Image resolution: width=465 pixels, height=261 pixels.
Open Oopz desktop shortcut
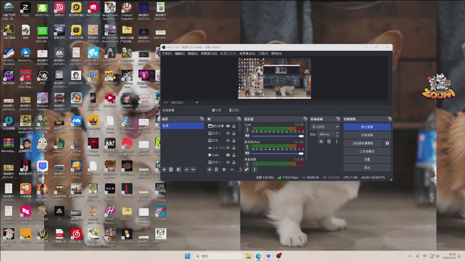[x=26, y=9]
